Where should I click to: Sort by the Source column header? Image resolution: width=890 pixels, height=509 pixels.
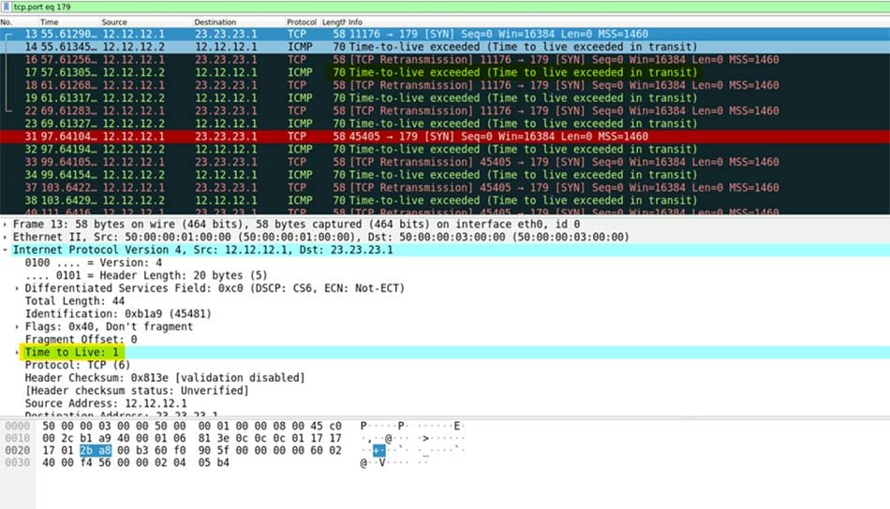(x=114, y=22)
